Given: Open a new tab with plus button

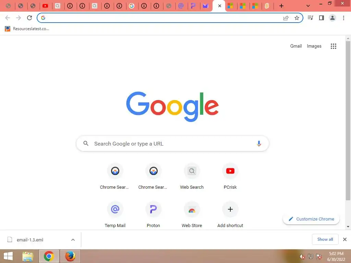Looking at the screenshot, I should click(x=281, y=6).
